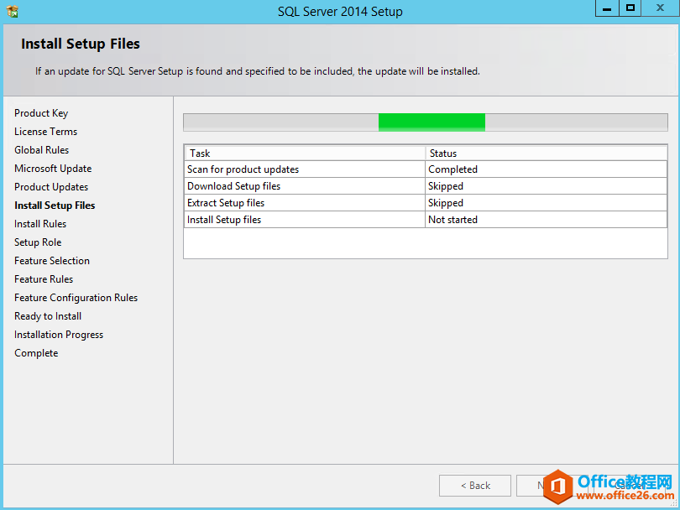Minimize the SQL Server 2014 Setup window
Viewport: 680px width, 510px height.
tap(607, 8)
